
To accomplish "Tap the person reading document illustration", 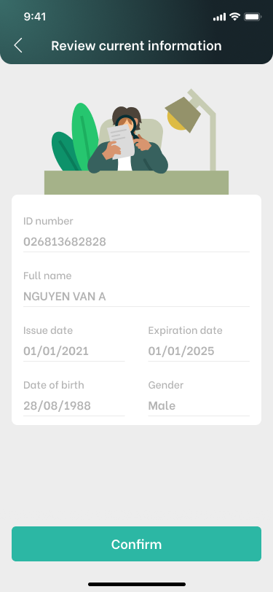I will click(128, 140).
